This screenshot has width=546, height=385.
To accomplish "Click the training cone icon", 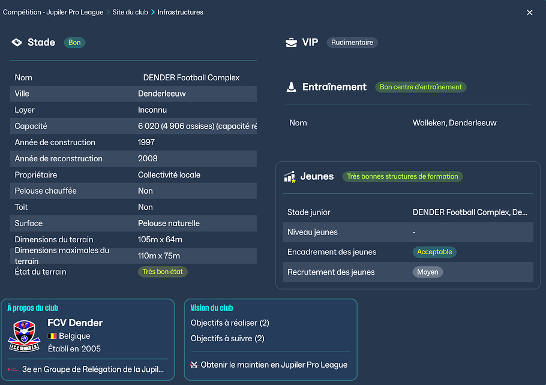I will 291,87.
